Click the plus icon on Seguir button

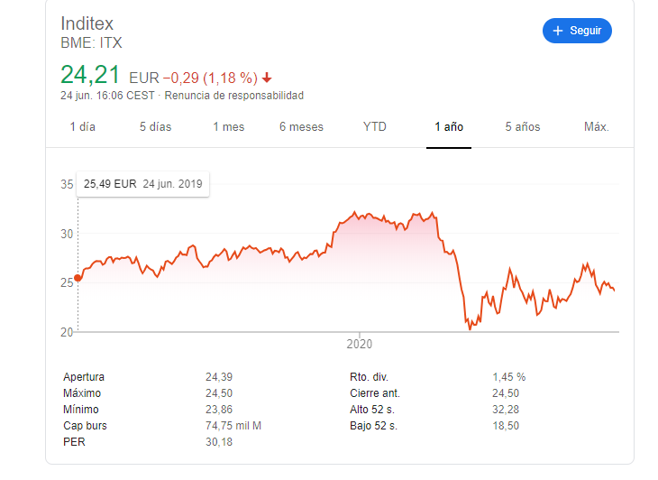[557, 31]
